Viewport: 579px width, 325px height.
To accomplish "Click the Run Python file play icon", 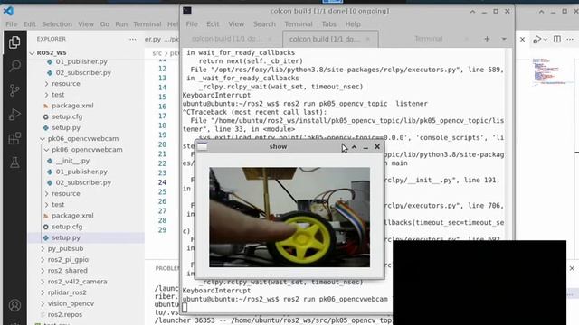I will (537, 39).
